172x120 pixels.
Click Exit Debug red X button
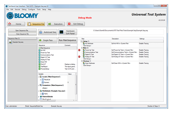[75, 24]
